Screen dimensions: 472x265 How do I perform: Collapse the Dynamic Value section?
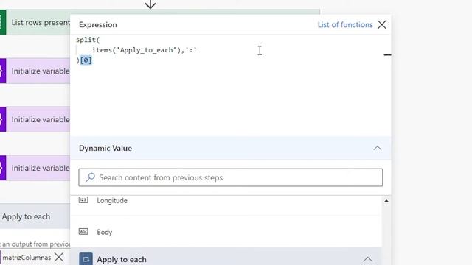(377, 149)
